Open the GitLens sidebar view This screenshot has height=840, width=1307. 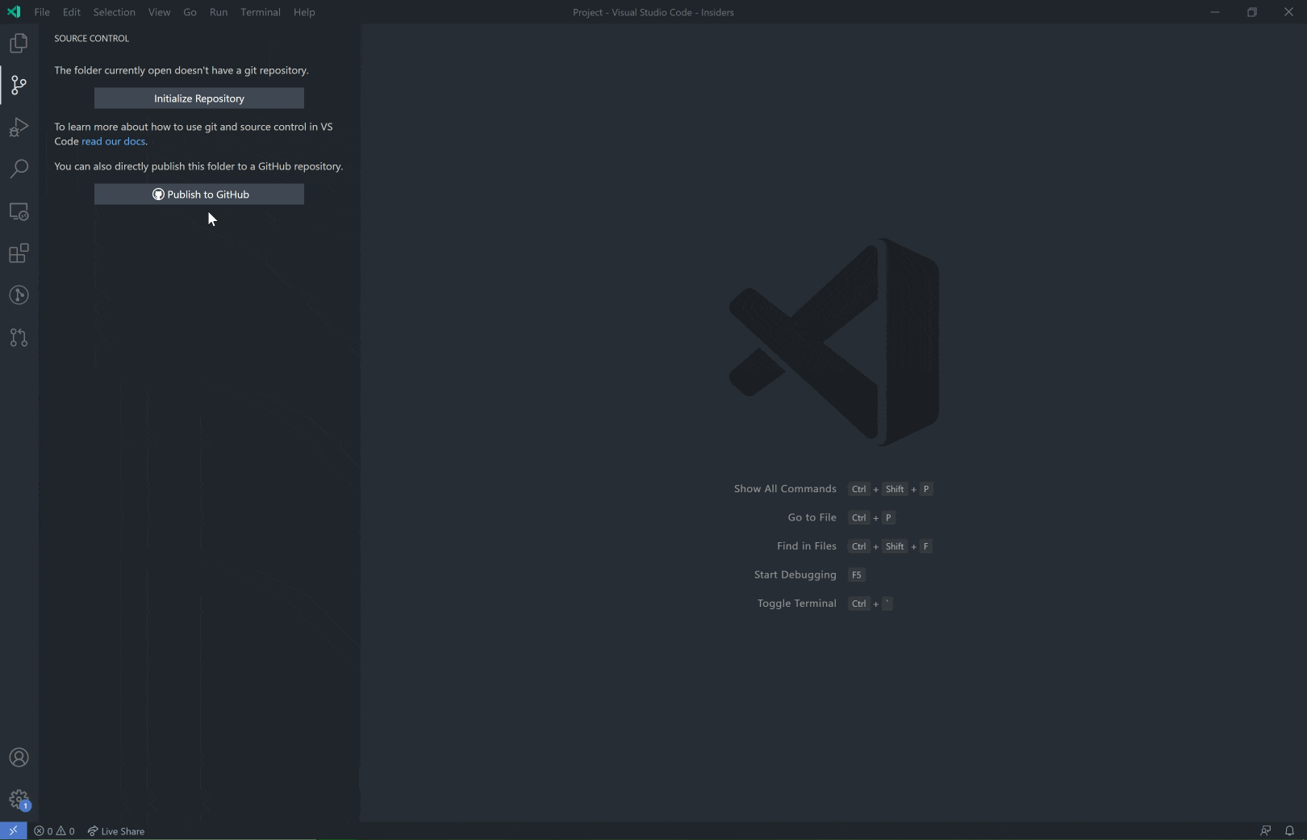pos(18,295)
